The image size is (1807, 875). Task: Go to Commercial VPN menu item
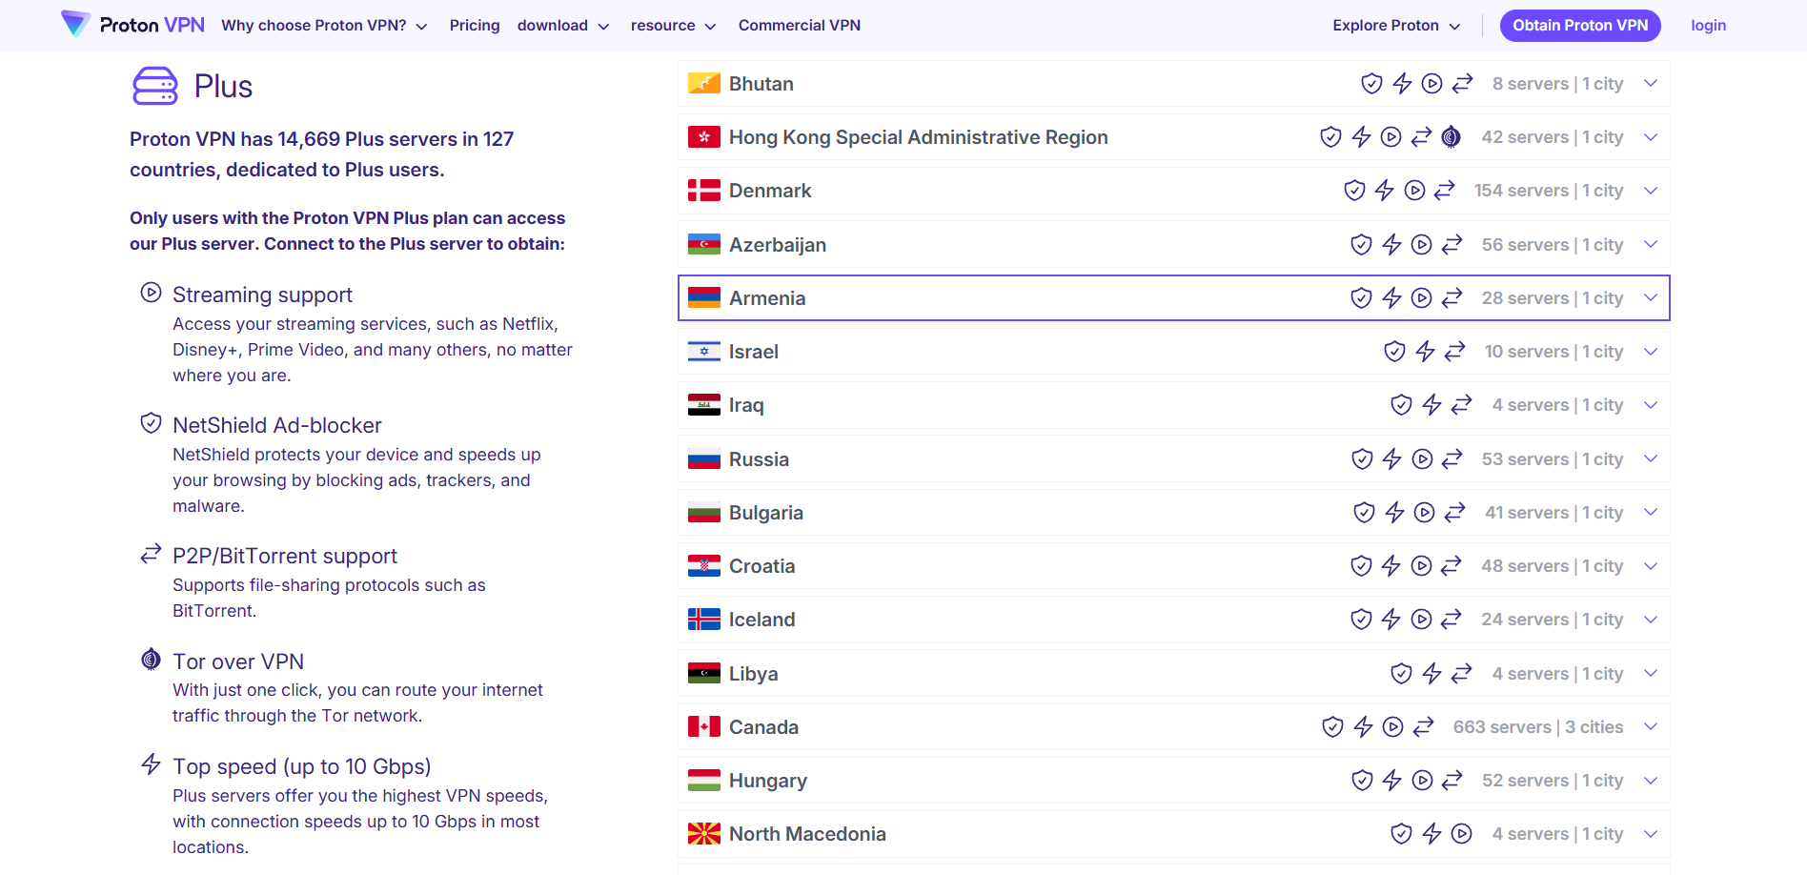[799, 26]
